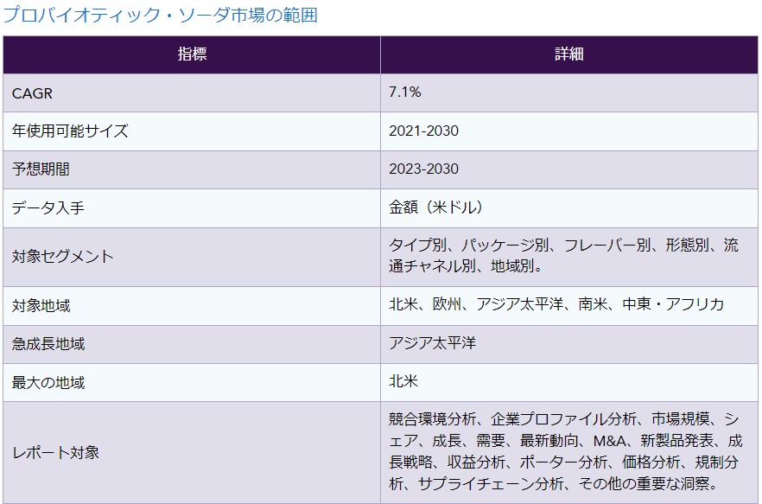
Task: Click the 対象セグメント label
Action: [x=63, y=257]
